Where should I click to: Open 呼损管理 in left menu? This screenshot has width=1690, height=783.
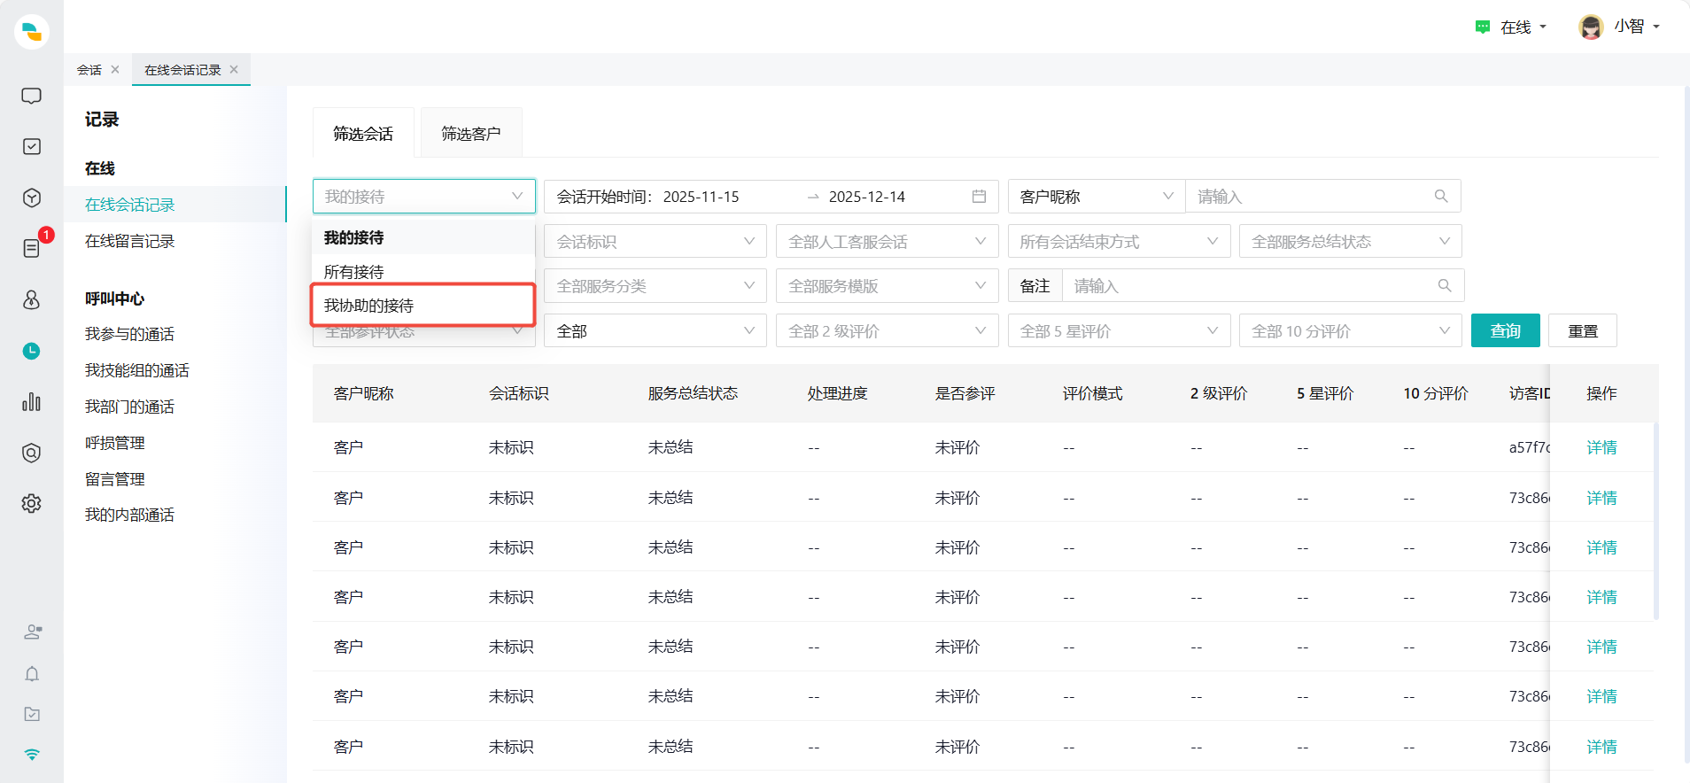point(115,443)
